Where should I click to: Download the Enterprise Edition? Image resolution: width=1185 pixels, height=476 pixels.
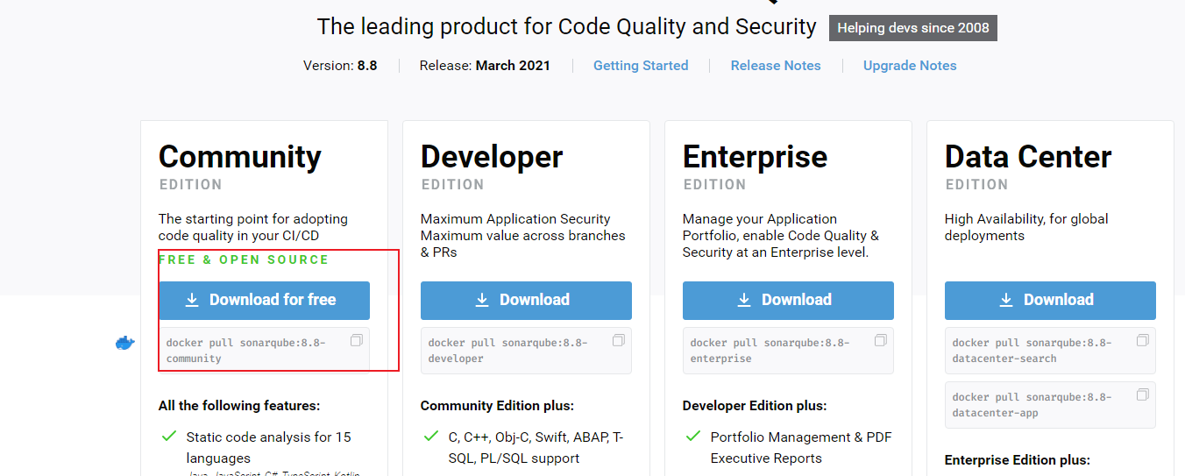coord(788,300)
